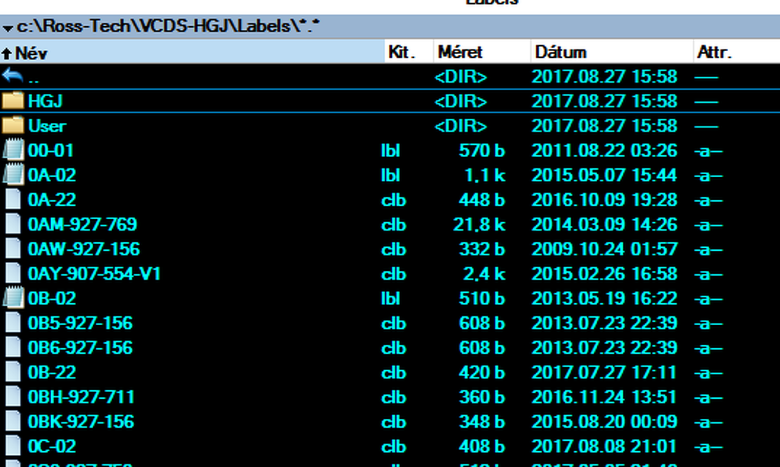Screen dimensions: 780x467
Task: Click the date 2017.07.27 17:11
Action: click(x=604, y=373)
